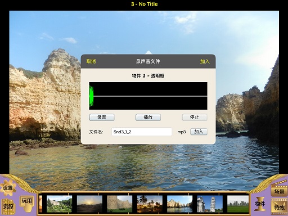Start recording with the 录音 button
This screenshot has height=216, width=288.
tap(102, 118)
